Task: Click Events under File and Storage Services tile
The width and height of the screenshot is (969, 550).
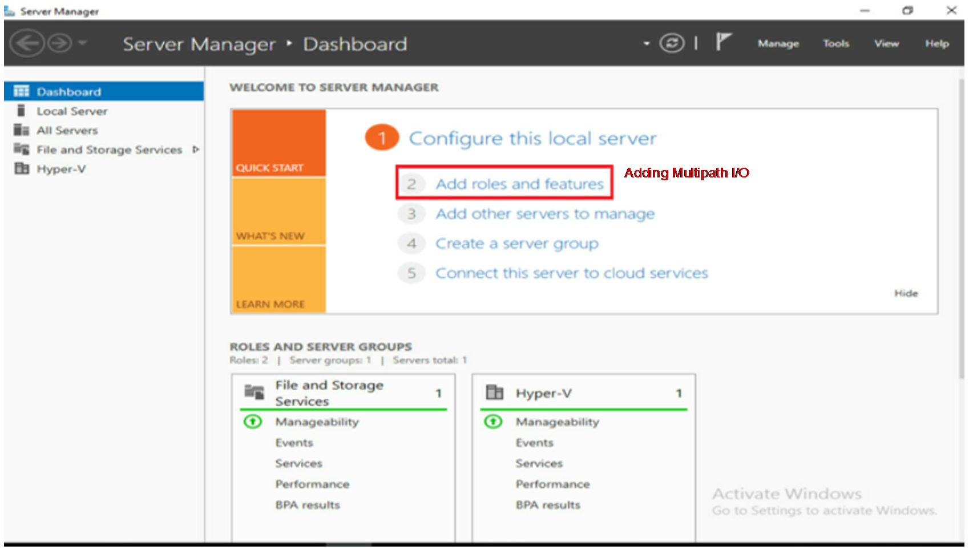Action: tap(294, 443)
